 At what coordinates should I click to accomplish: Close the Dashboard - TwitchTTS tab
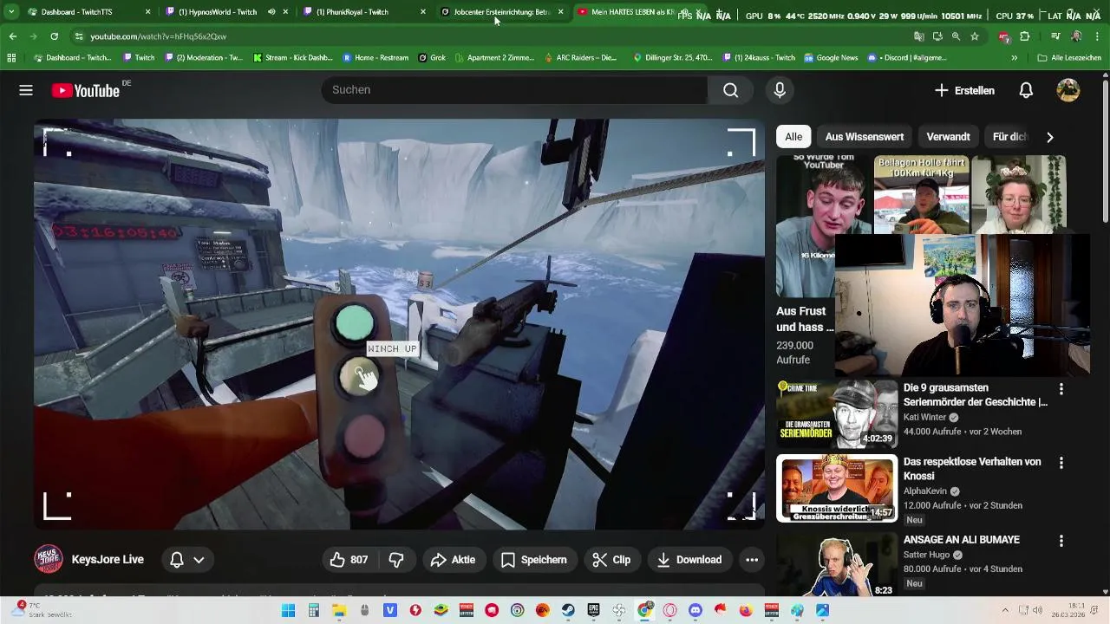coord(147,12)
